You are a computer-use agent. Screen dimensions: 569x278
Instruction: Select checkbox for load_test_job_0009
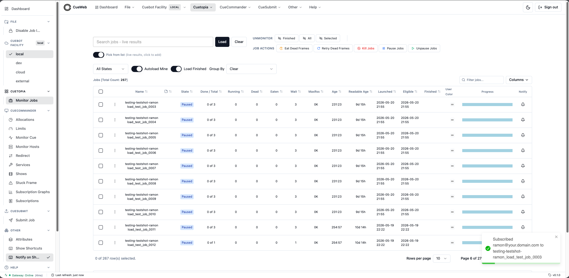(101, 196)
